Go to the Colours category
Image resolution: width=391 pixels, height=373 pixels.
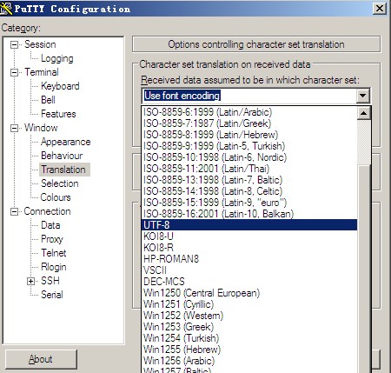(56, 197)
